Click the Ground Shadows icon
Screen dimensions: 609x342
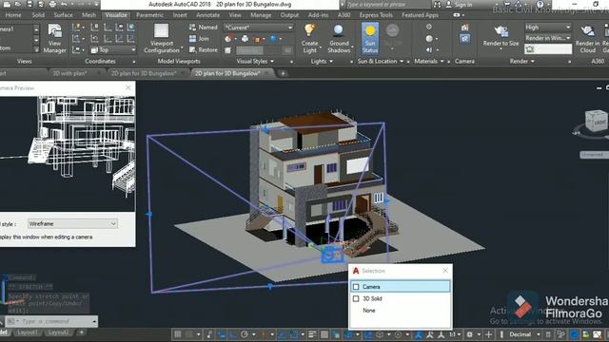(x=339, y=30)
